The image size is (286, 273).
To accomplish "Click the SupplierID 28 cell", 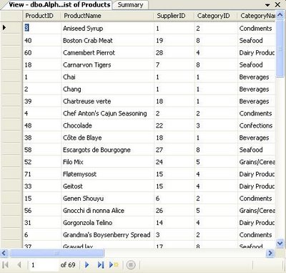I will pos(174,52).
